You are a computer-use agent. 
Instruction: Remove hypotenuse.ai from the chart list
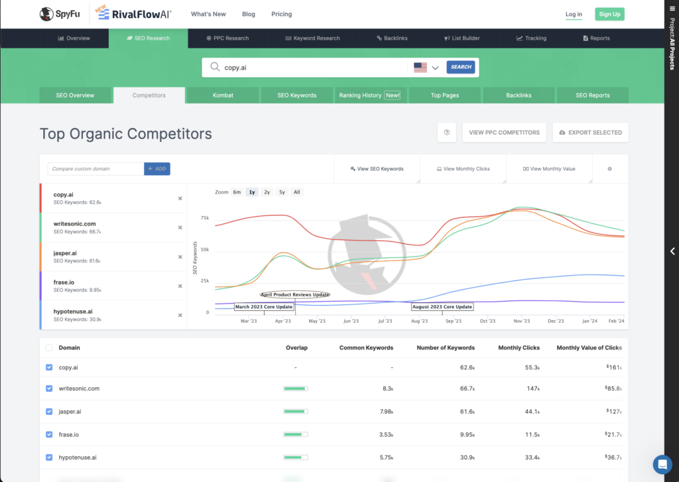tap(180, 316)
